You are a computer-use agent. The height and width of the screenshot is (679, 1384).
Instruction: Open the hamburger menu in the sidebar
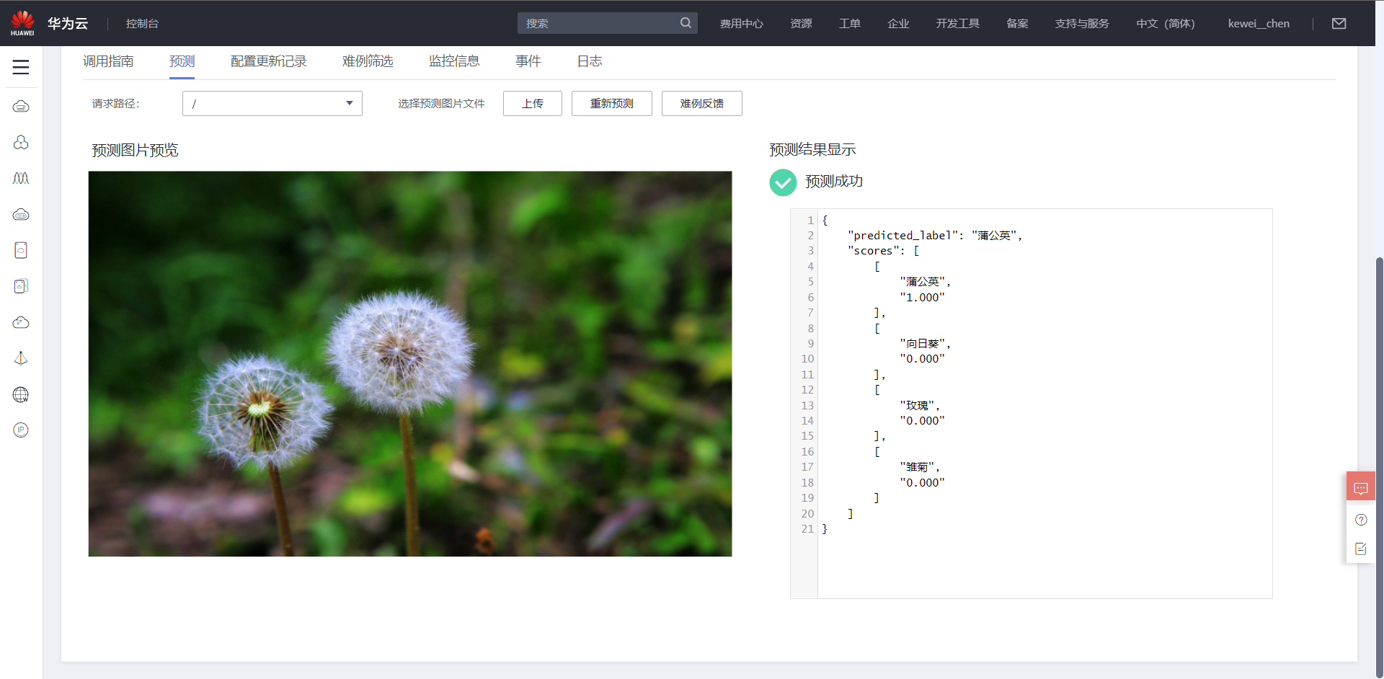[x=21, y=67]
